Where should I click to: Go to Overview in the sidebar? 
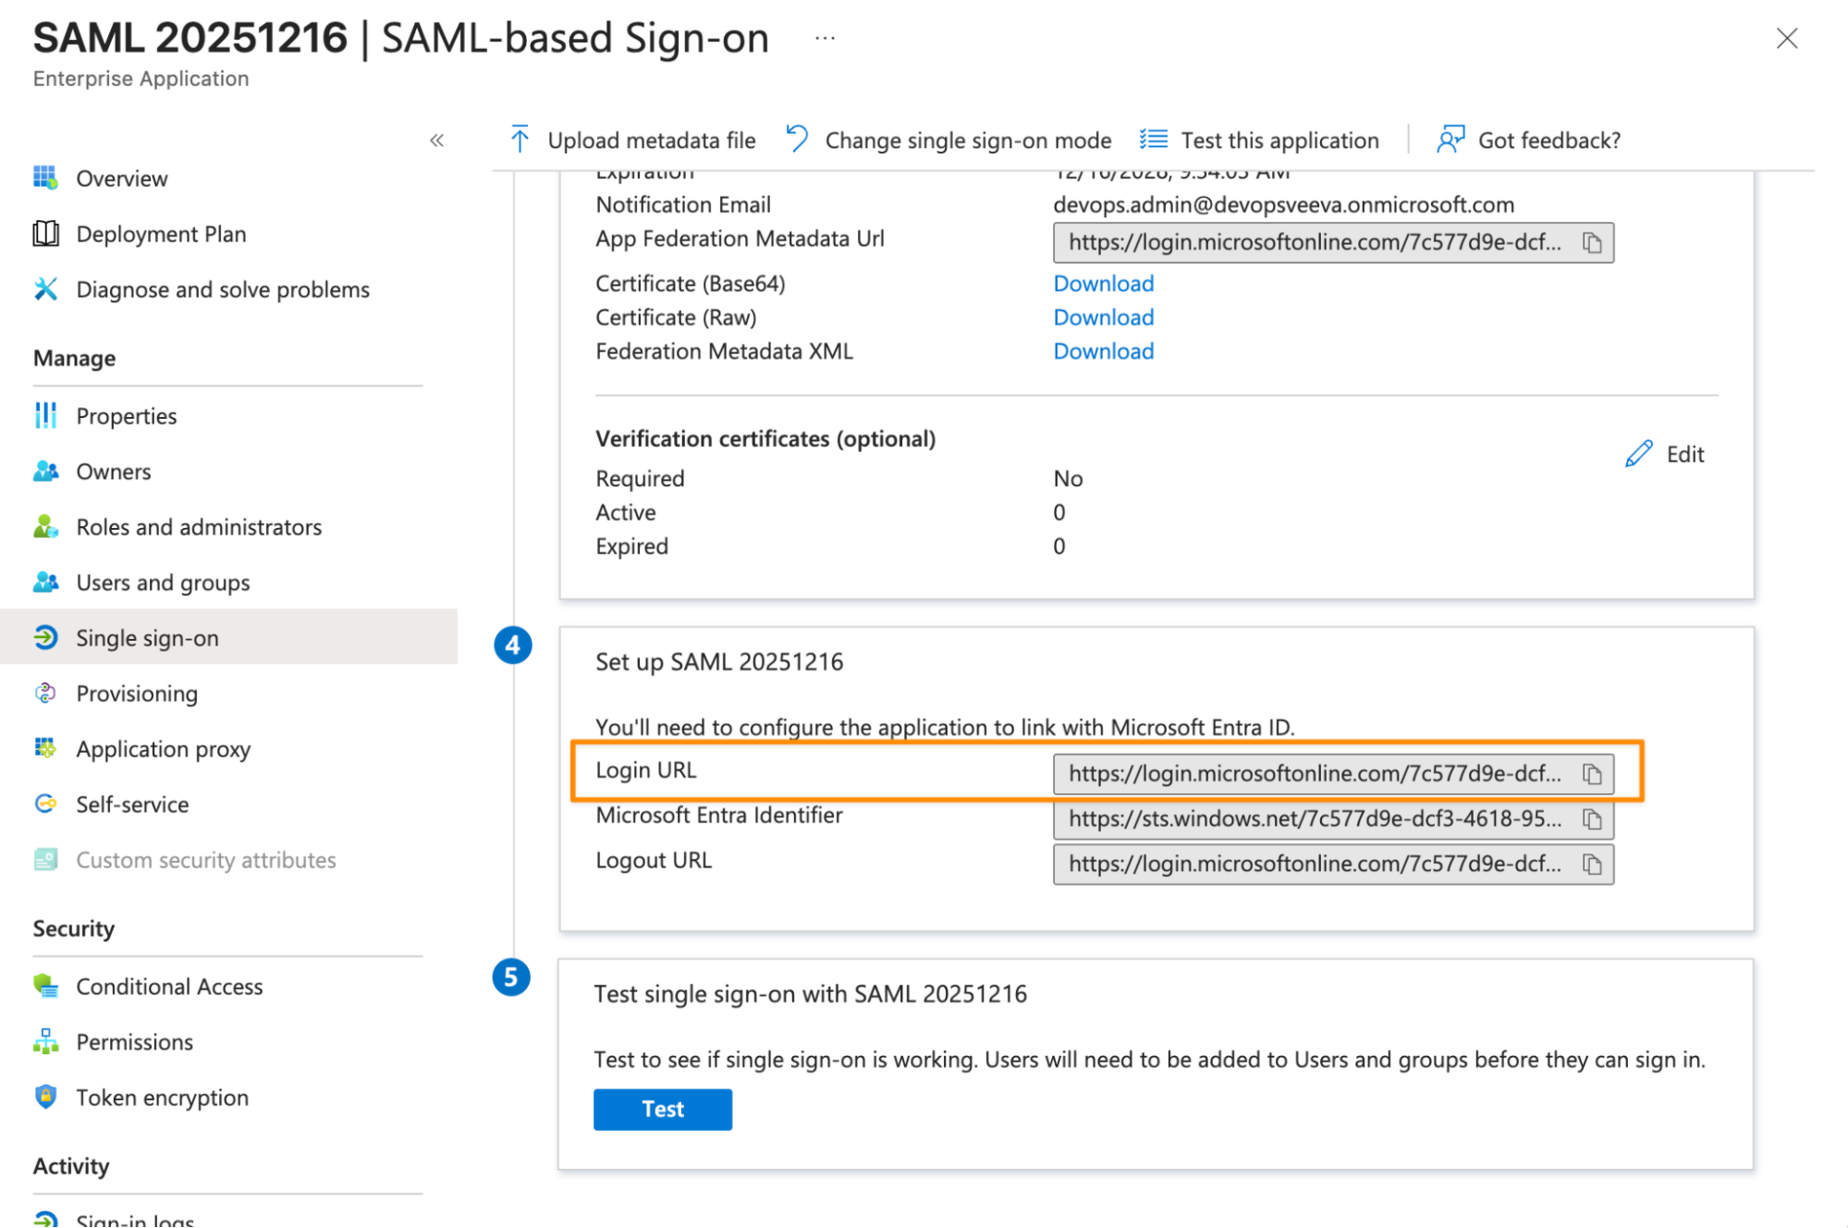[x=121, y=178]
